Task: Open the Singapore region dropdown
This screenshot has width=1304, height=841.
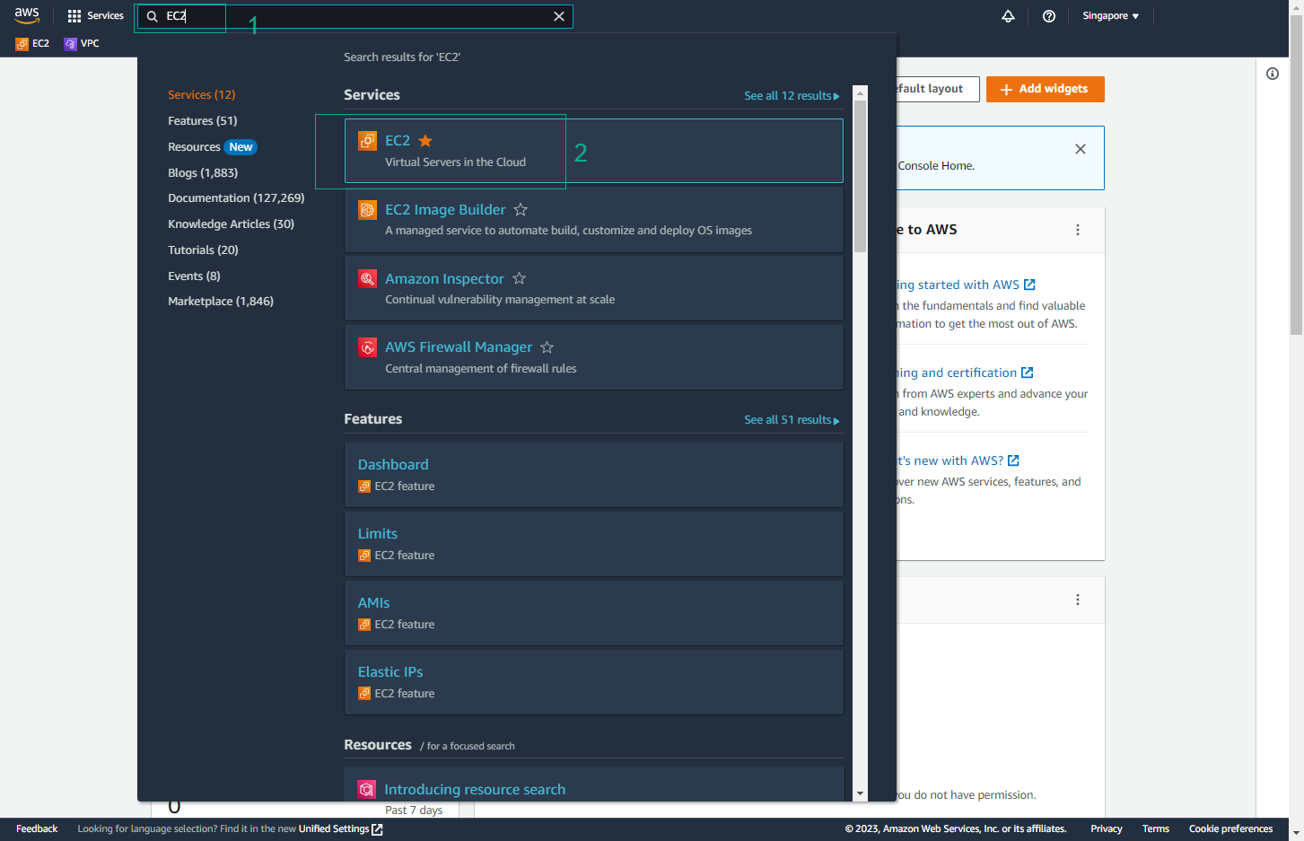Action: 1110,16
